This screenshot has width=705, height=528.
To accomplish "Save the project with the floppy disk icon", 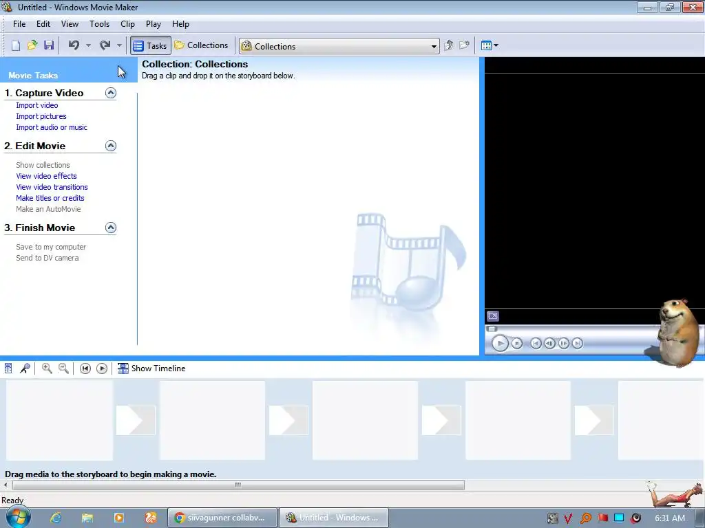I will click(49, 45).
